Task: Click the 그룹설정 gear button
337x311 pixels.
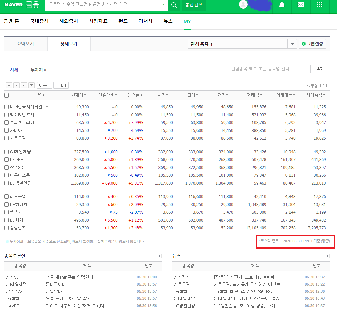Action: tap(312, 44)
